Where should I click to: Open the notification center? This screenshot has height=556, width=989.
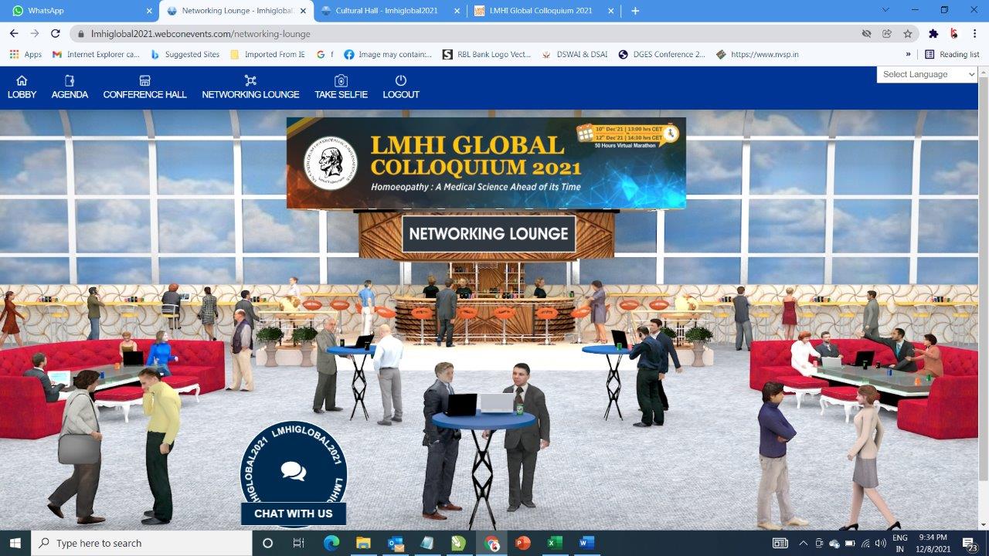pos(970,543)
